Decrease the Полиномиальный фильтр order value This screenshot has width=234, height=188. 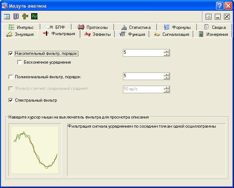click(x=167, y=78)
